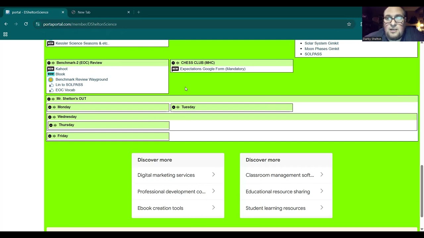The width and height of the screenshot is (424, 238).
Task: Click the NEW badge beside Expectations Google Form
Action: pos(175,69)
